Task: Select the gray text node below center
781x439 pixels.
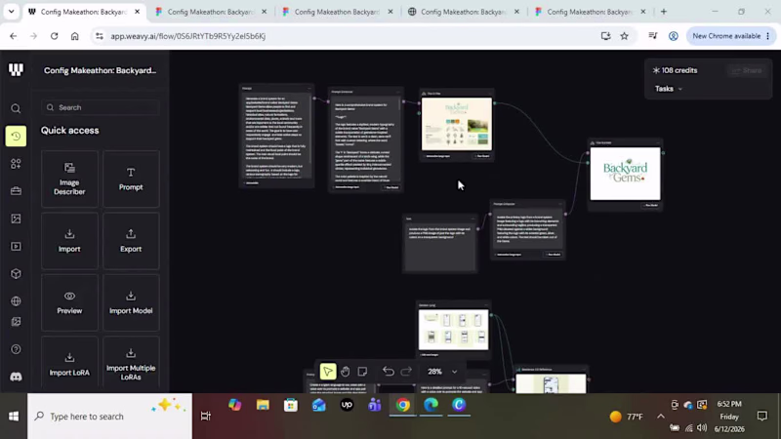Action: pyautogui.click(x=440, y=244)
